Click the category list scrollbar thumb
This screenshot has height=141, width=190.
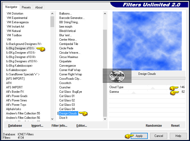(52, 22)
